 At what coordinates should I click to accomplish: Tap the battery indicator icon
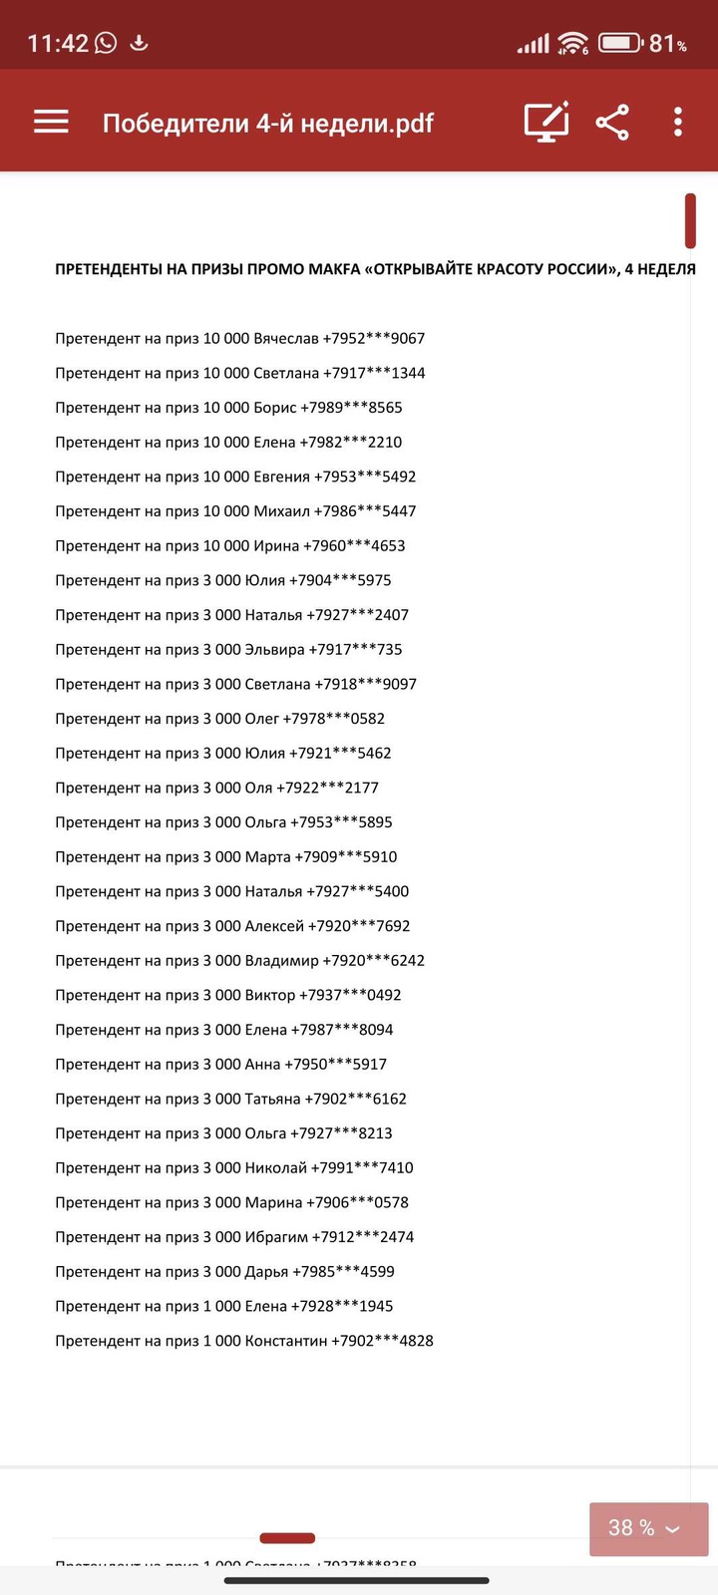[x=619, y=43]
